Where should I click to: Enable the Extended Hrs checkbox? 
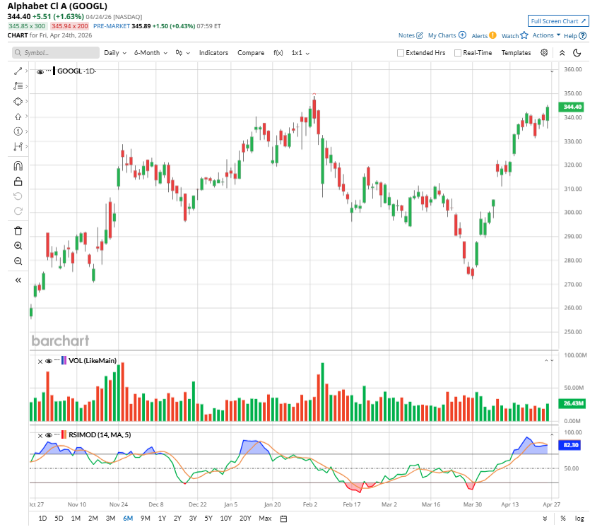[401, 53]
